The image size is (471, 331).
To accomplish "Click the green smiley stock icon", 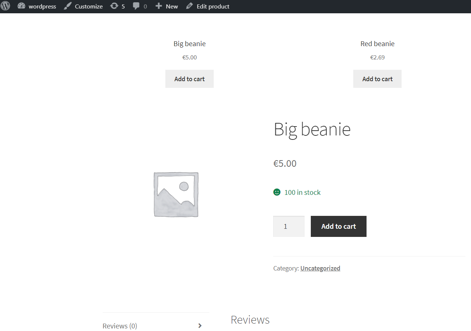I will click(277, 192).
